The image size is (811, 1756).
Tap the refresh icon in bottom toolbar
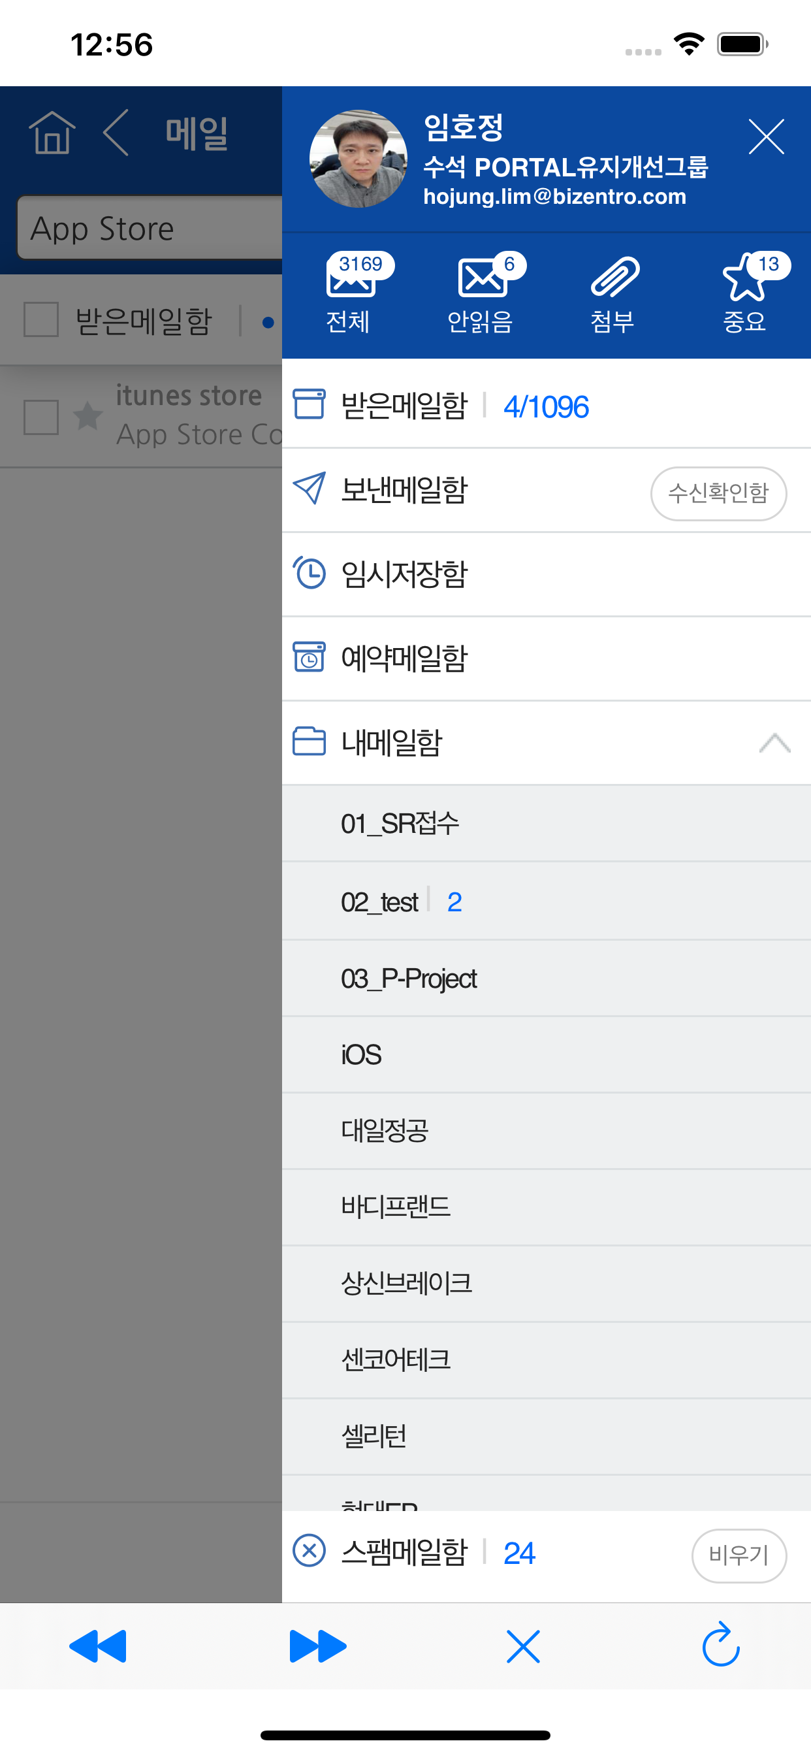[721, 1646]
